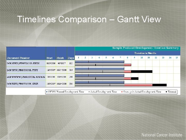Click month '14' in the duration header
186x140 pixels.
point(170,58)
